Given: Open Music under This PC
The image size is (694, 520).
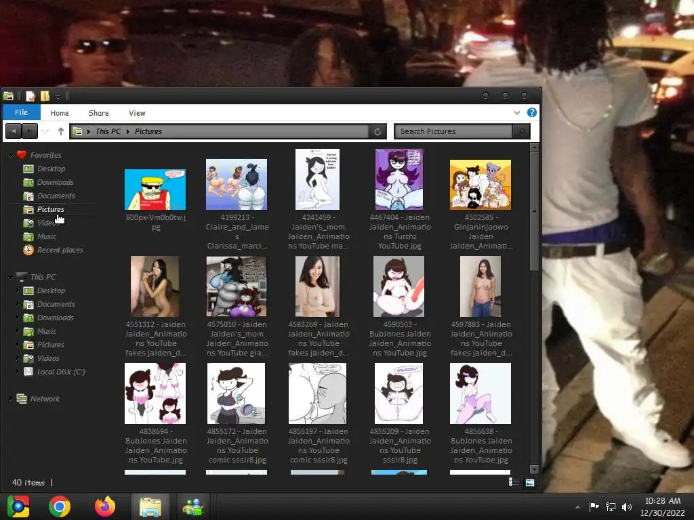Looking at the screenshot, I should coord(47,331).
